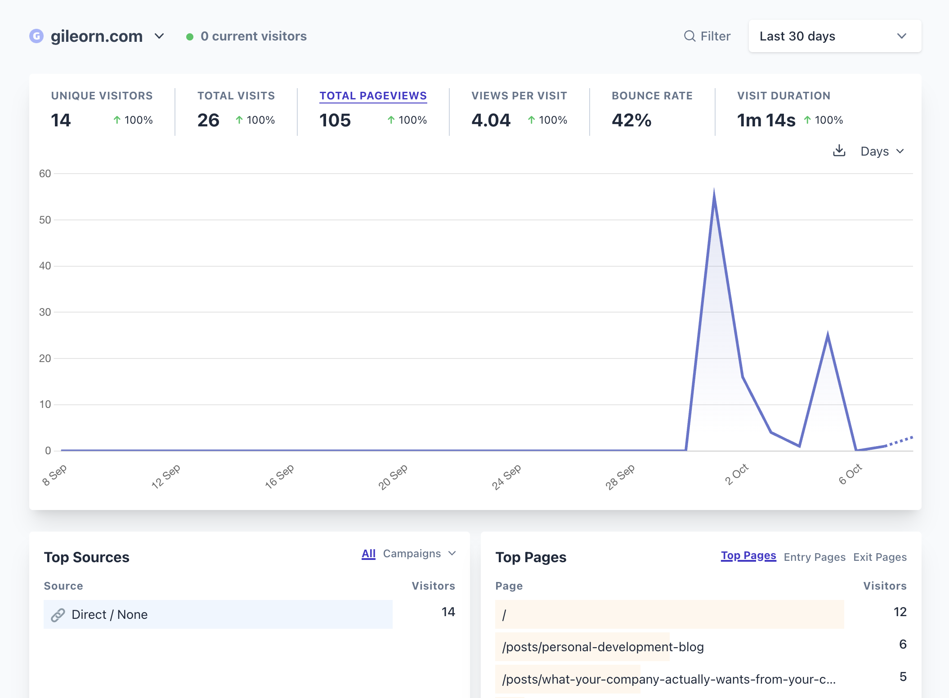The image size is (949, 698).
Task: Select the Total Visits metric
Action: (x=236, y=111)
